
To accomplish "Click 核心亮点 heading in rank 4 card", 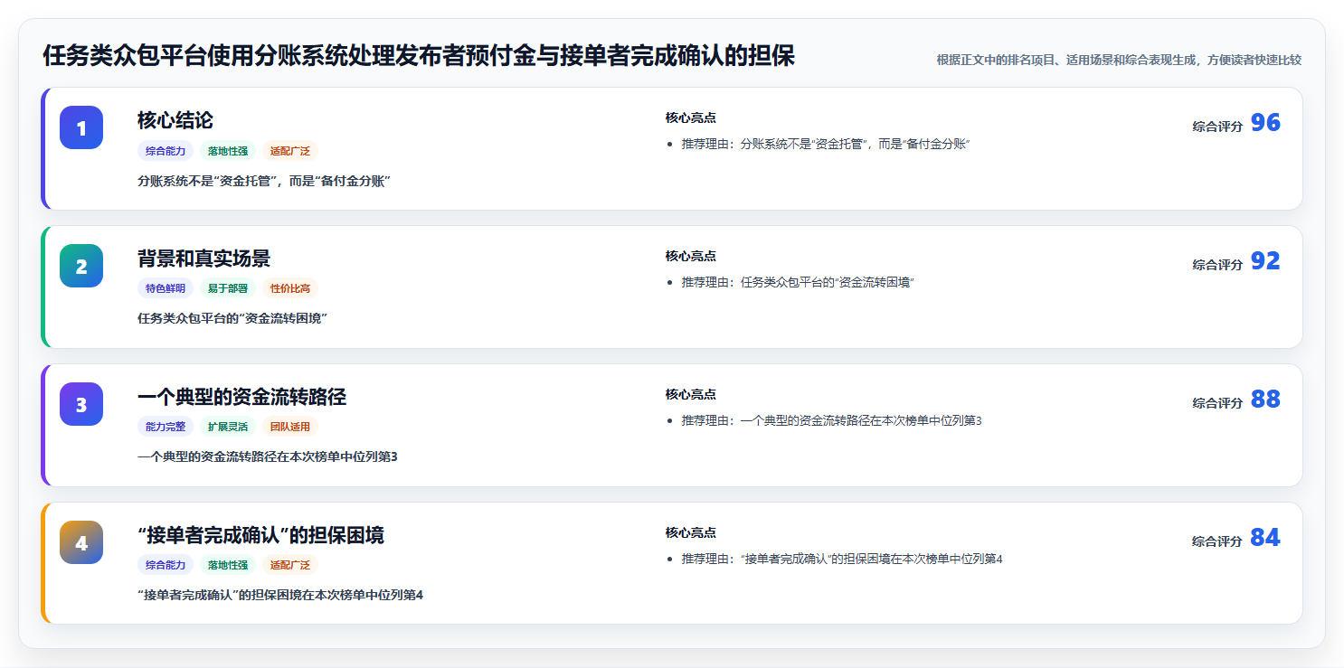I will click(x=691, y=533).
